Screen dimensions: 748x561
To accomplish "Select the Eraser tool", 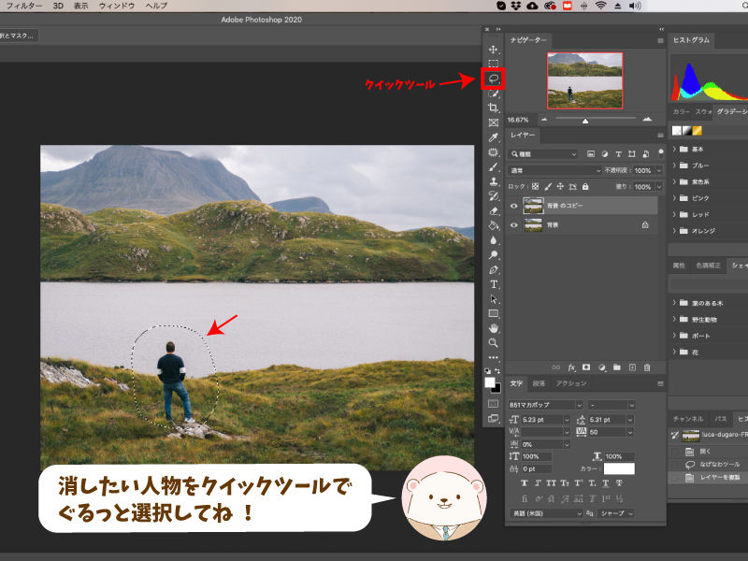I will point(494,211).
